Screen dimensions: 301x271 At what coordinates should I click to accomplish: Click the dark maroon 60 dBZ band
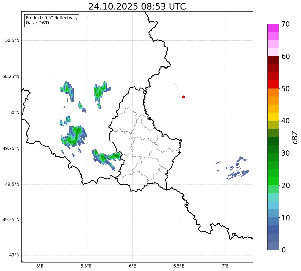pos(273,60)
